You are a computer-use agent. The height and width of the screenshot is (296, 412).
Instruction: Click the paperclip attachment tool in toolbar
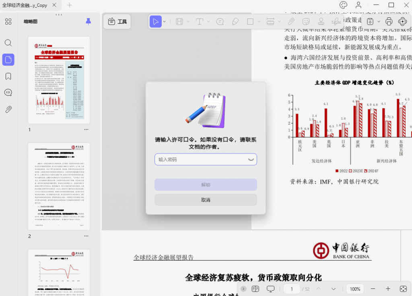(x=291, y=21)
